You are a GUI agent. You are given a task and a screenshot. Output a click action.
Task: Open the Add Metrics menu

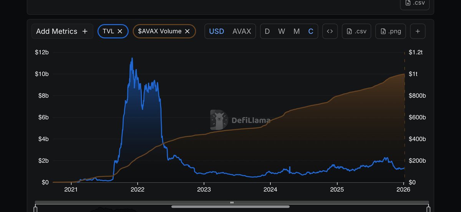point(62,31)
